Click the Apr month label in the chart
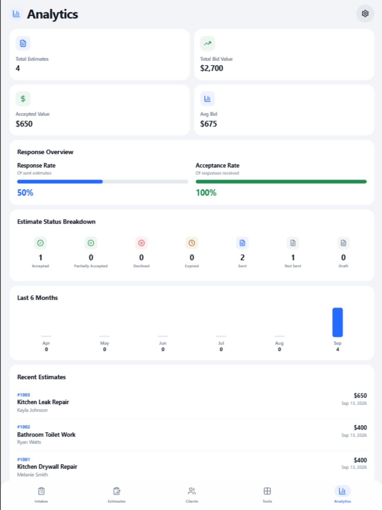 tap(46, 343)
